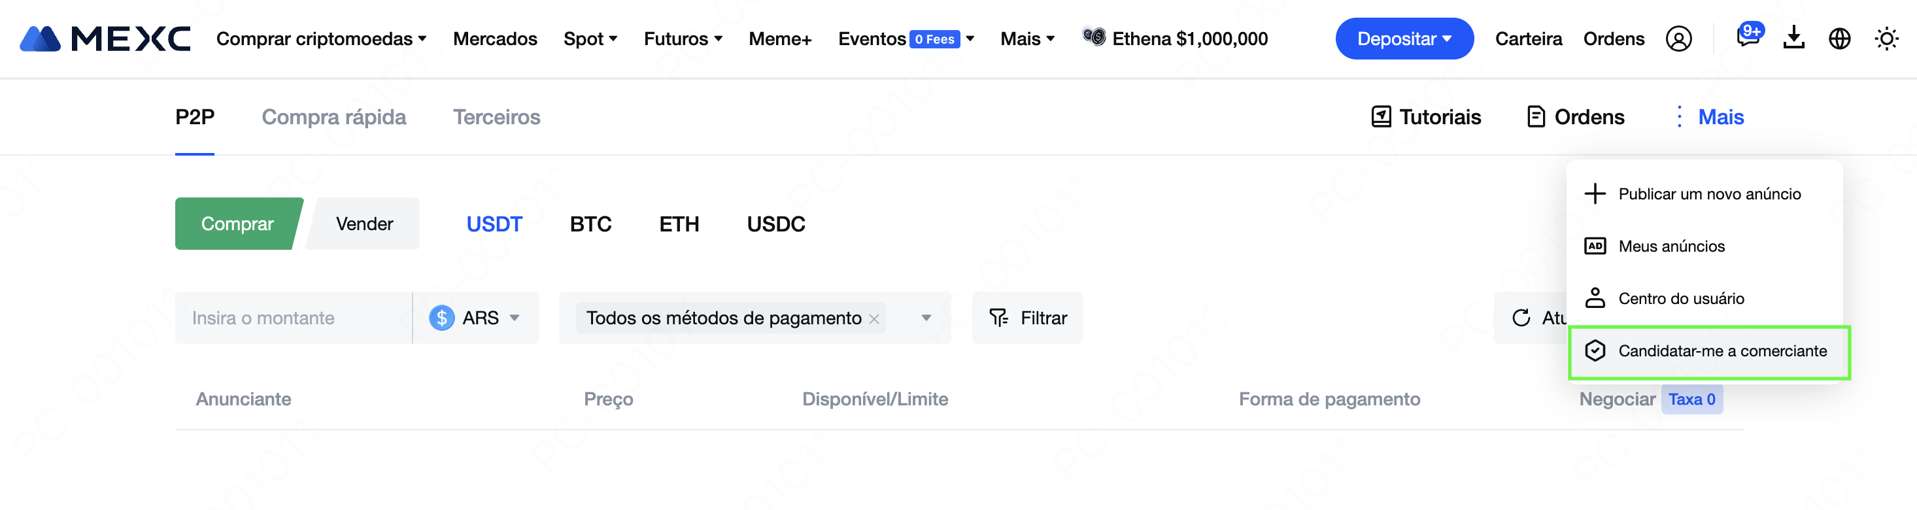Screen dimensions: 1917x510
Task: Open the messages notification icon
Action: [x=1747, y=37]
